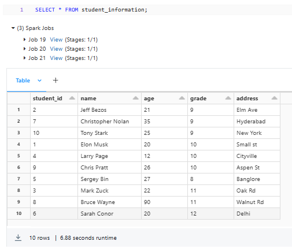Select the Table results tab
Image resolution: width=292 pixels, height=249 pixels.
click(x=23, y=81)
